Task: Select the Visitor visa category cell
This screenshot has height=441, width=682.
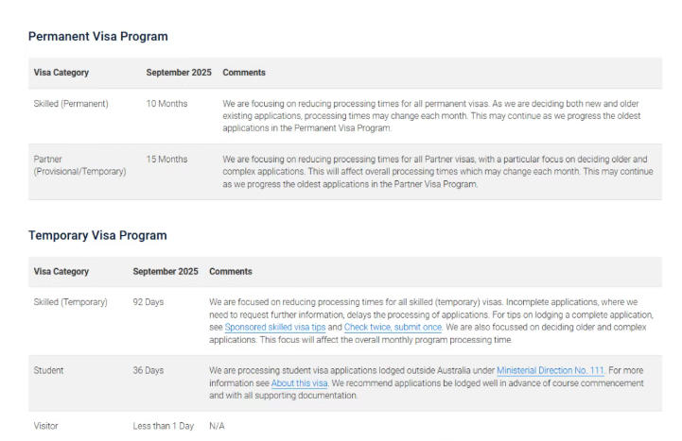Action: [47, 426]
